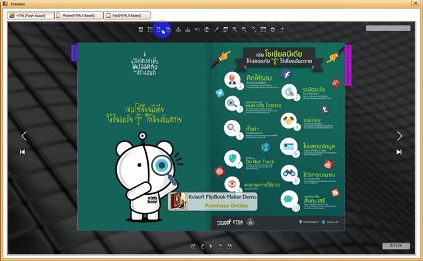This screenshot has height=261, width=423.
Task: Jump to last page with right skip arrow
Action: pos(399,152)
